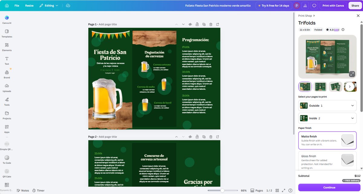The height and width of the screenshot is (194, 363).
Task: Select third trifold preview thumbnail
Action: (335, 87)
